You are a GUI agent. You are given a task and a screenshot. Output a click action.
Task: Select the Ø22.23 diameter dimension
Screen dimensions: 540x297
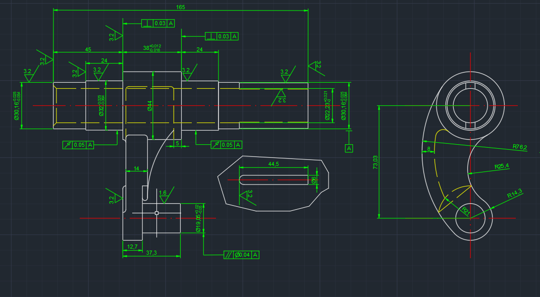(x=327, y=106)
